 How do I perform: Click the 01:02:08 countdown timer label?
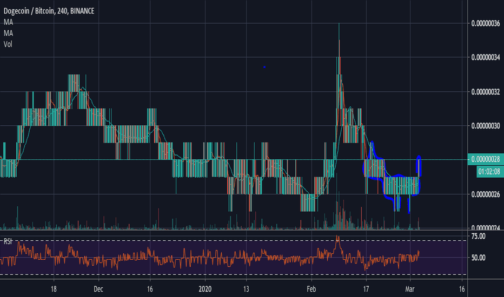[x=489, y=172]
